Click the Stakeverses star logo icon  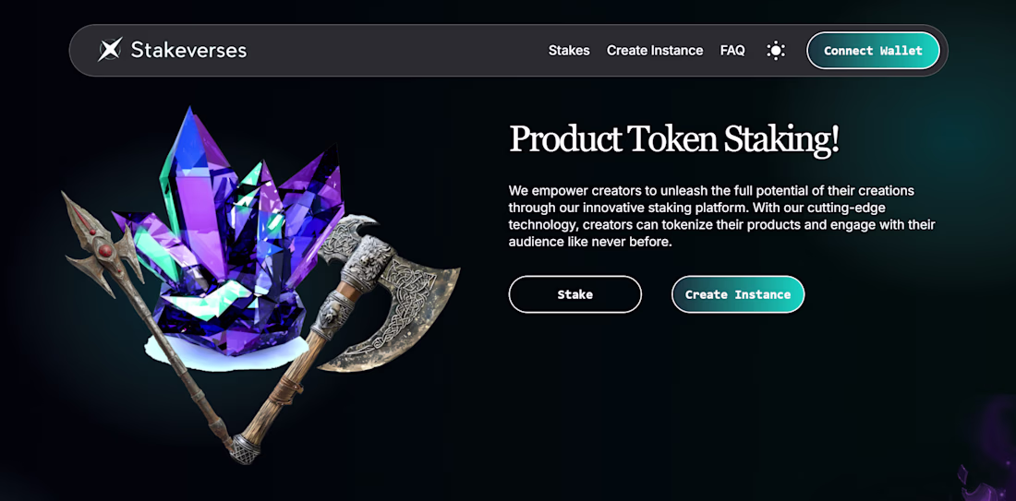click(x=110, y=50)
